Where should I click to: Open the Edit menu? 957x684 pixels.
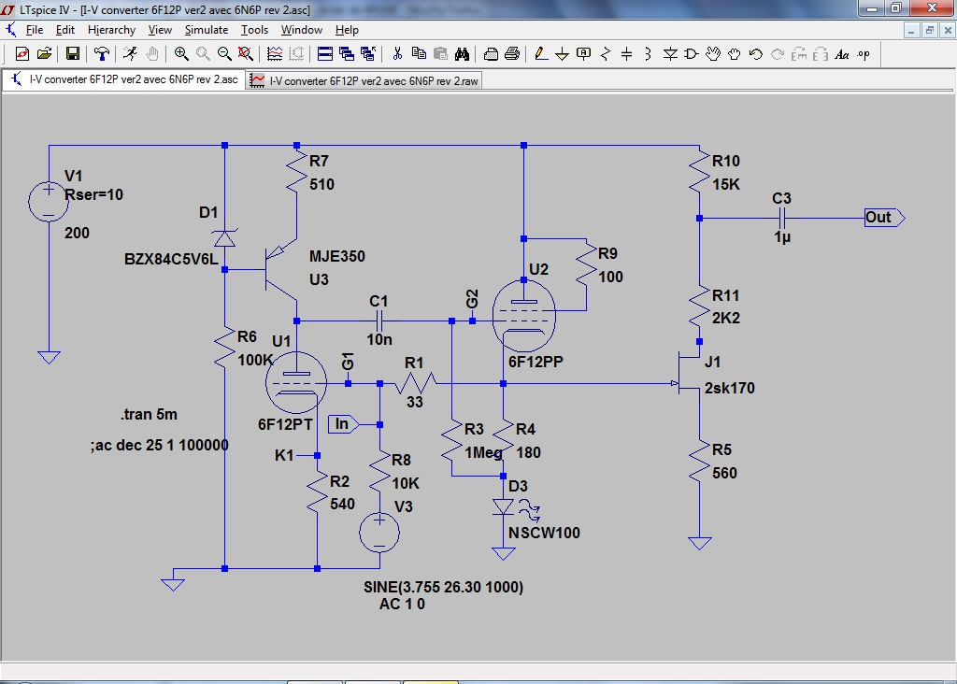point(64,30)
